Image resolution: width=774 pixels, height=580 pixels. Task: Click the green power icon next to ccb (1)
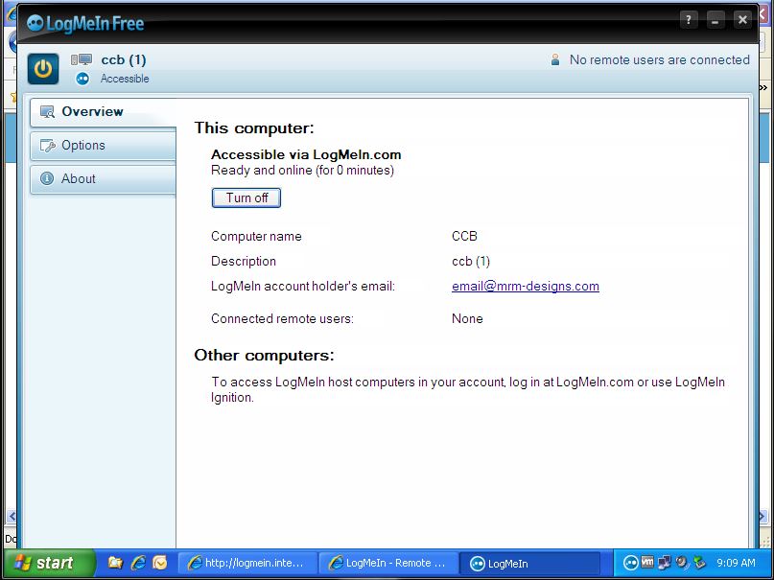43,69
